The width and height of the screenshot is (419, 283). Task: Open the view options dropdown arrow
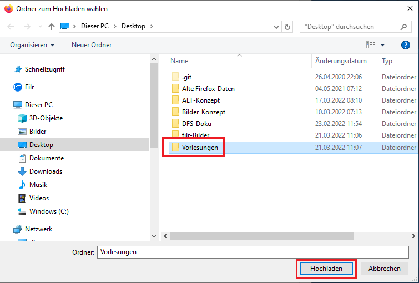382,45
